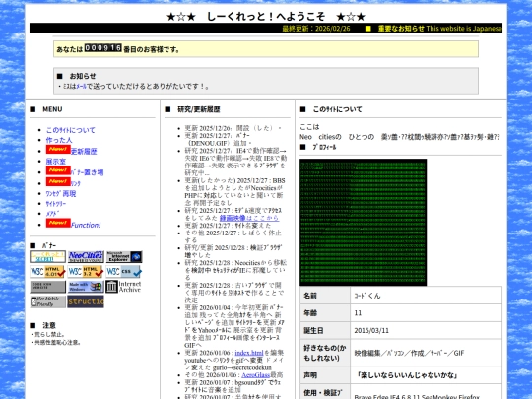Click the しーくれっと！へようこそ page title
532x399 pixels.
pos(266,17)
